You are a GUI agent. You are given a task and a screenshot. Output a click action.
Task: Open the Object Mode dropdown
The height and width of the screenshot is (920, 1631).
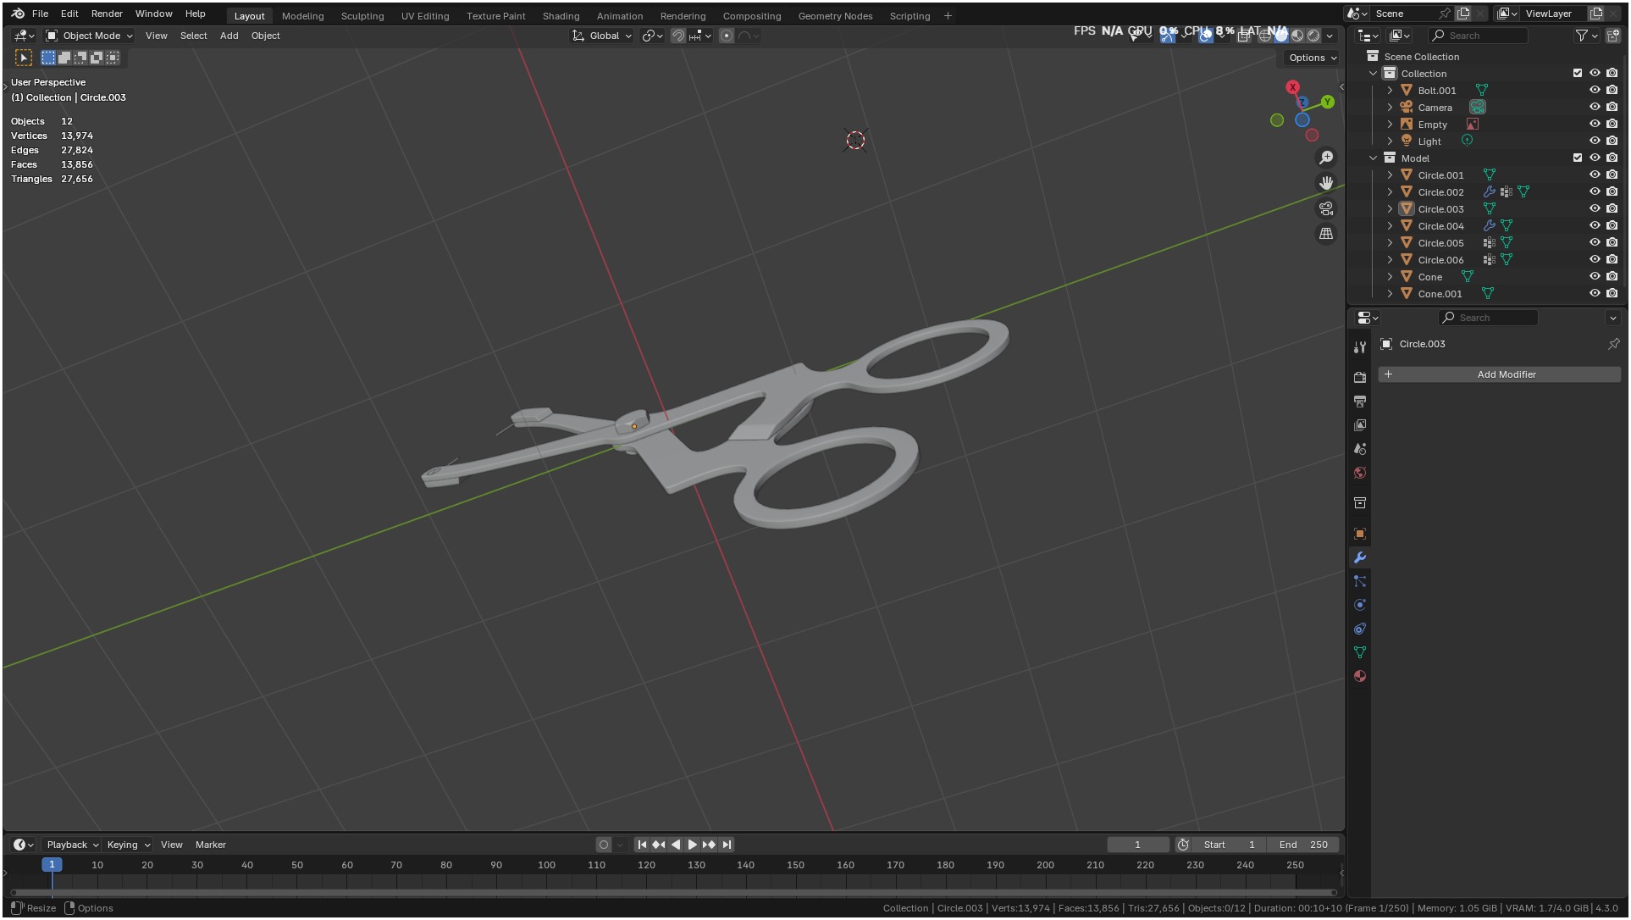click(90, 36)
